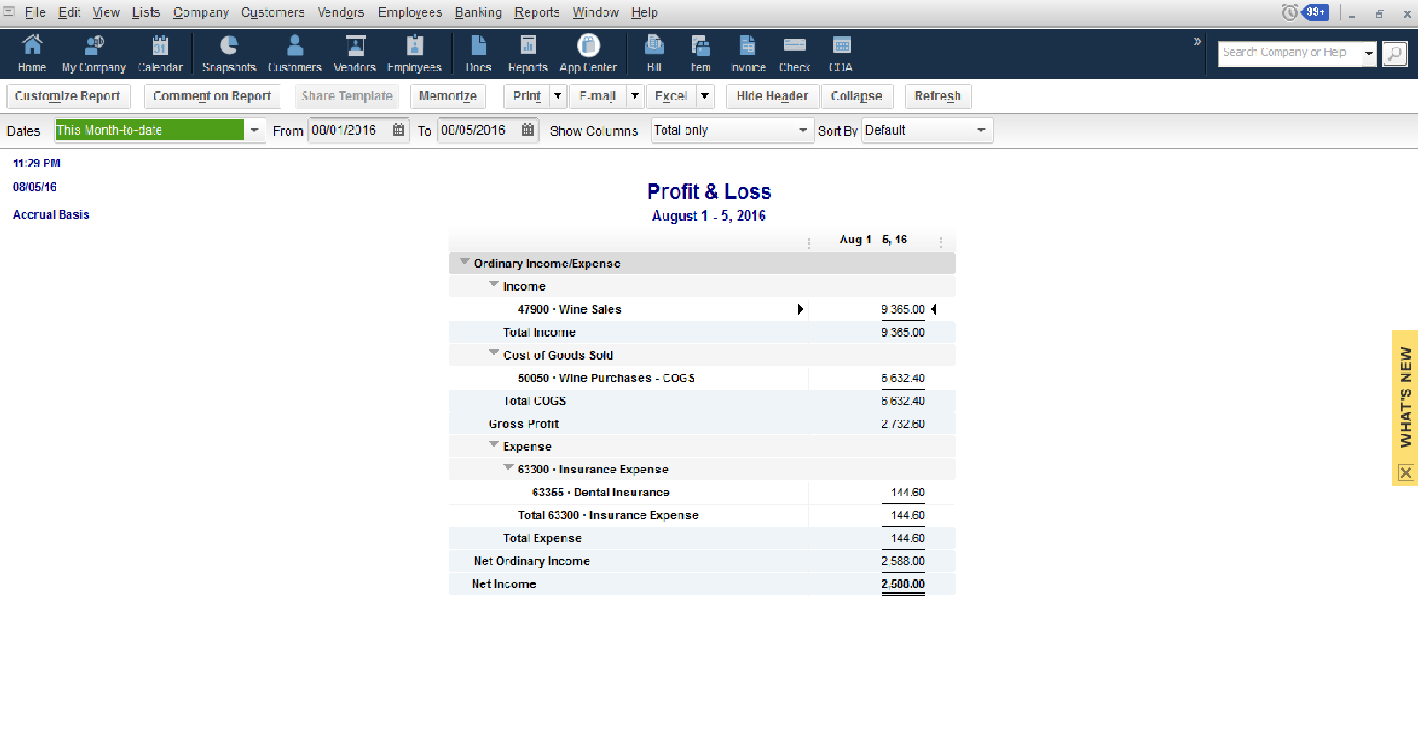Click the Memorize button

click(x=448, y=96)
